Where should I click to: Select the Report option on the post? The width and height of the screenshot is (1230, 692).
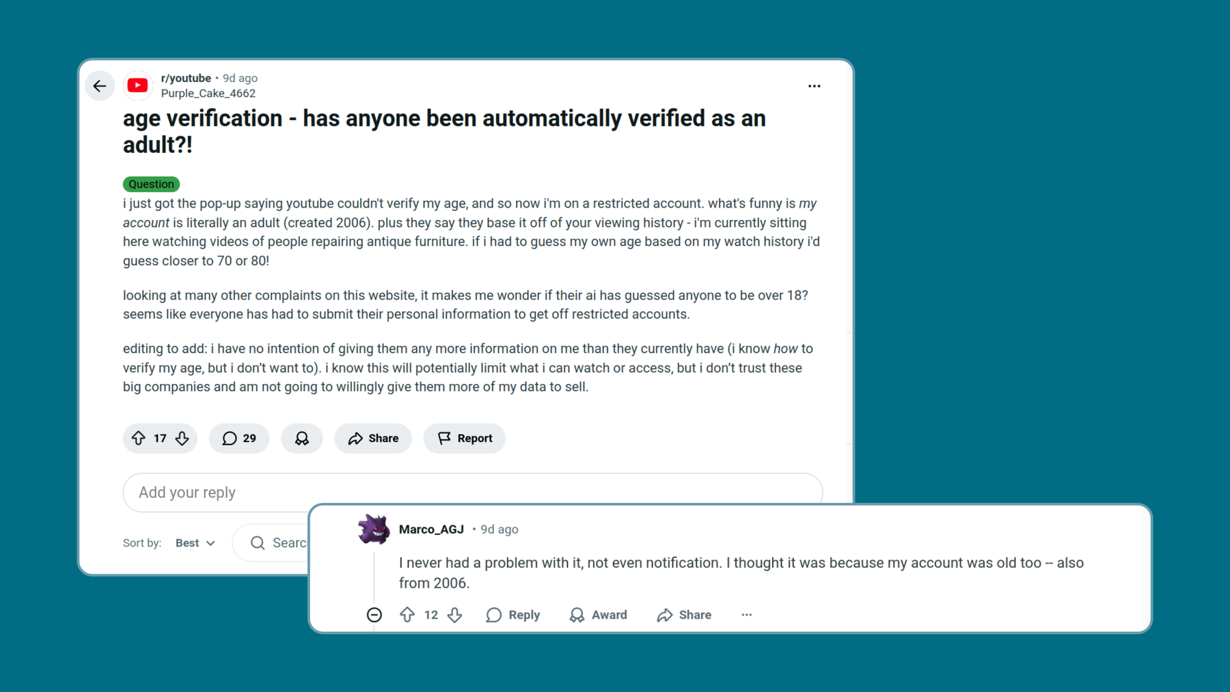coord(464,439)
